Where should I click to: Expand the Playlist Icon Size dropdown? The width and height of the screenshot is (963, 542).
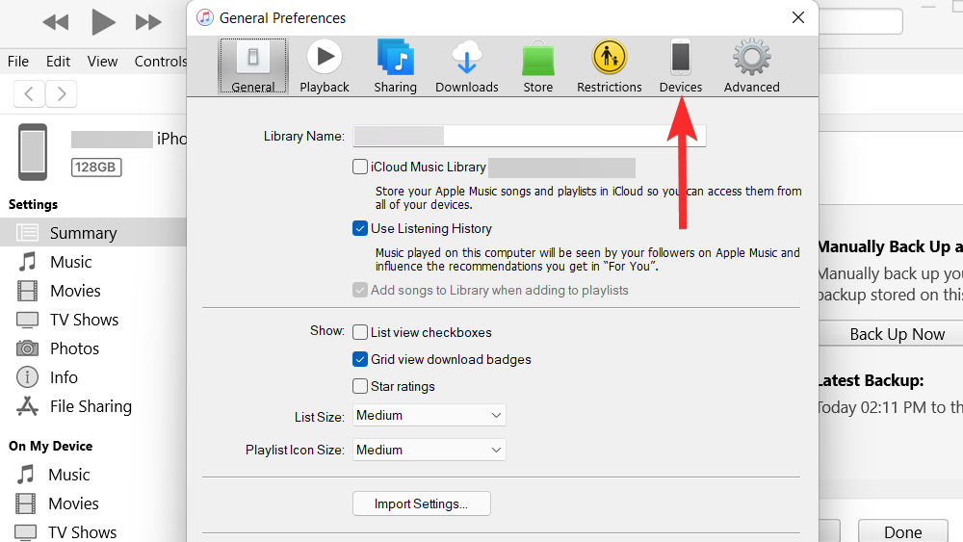click(x=429, y=450)
